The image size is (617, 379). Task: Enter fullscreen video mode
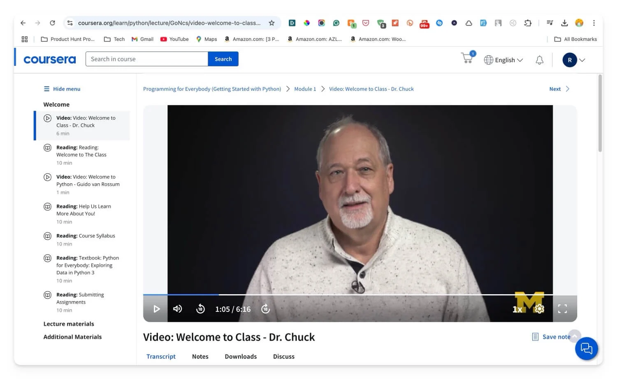(562, 309)
